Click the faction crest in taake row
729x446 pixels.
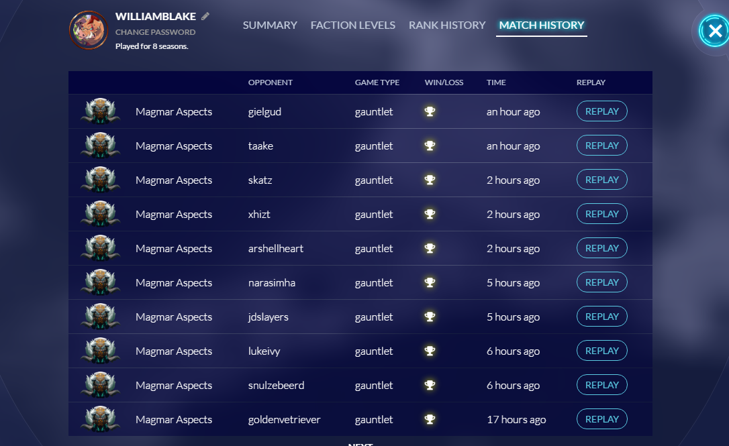pos(101,146)
